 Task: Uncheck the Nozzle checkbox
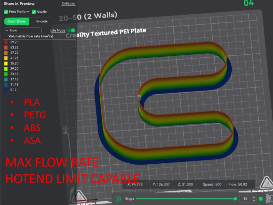point(34,12)
